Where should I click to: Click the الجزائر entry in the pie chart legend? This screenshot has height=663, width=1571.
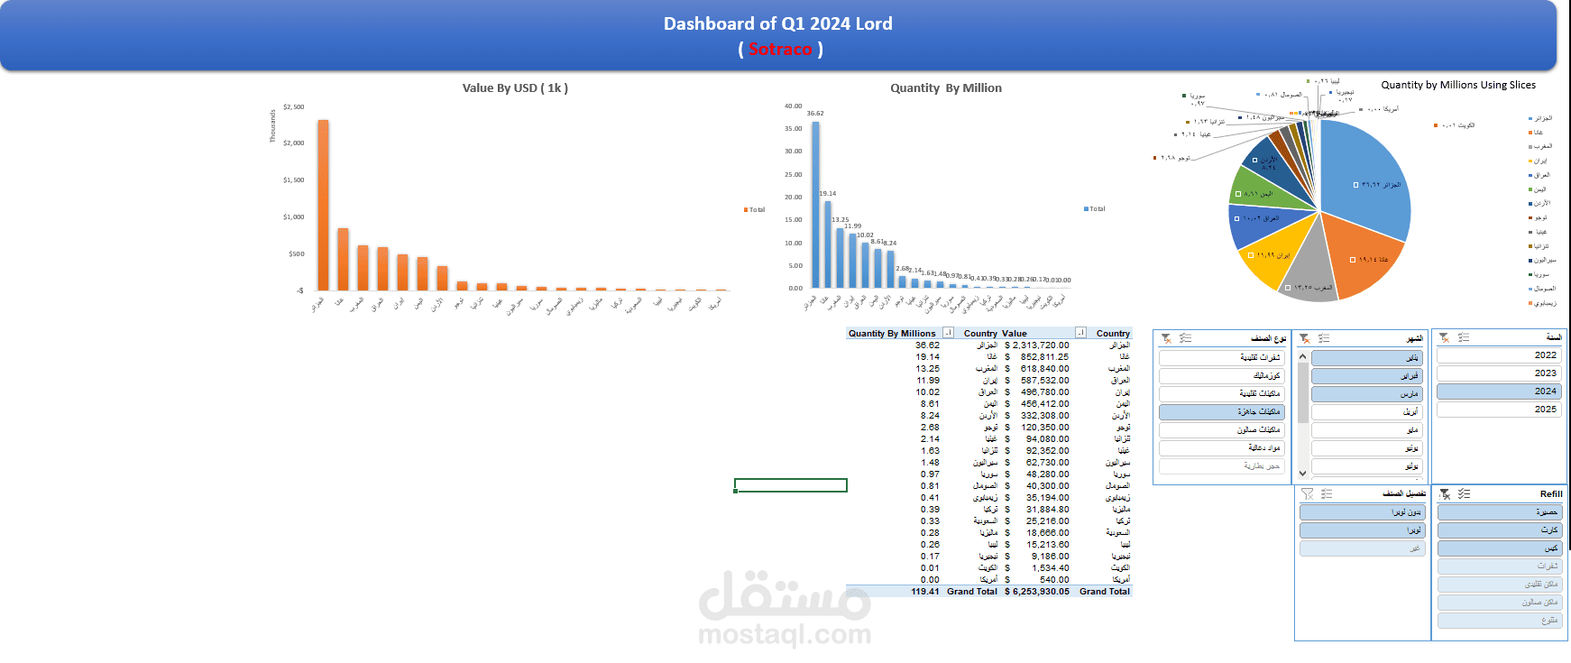tap(1540, 118)
